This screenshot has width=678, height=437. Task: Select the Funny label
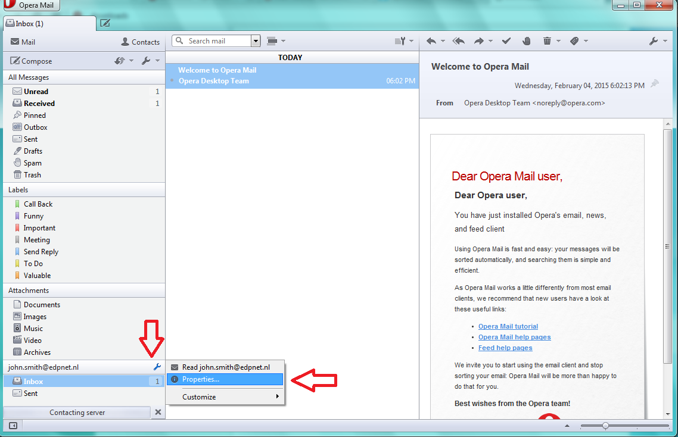(x=85, y=216)
